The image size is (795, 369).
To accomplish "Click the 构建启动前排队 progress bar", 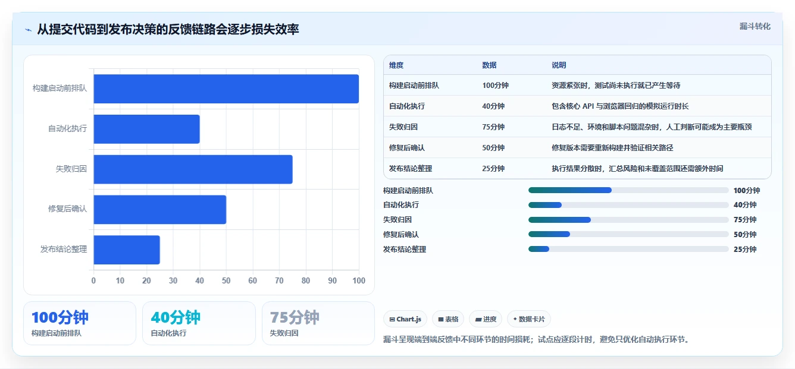I will (628, 190).
